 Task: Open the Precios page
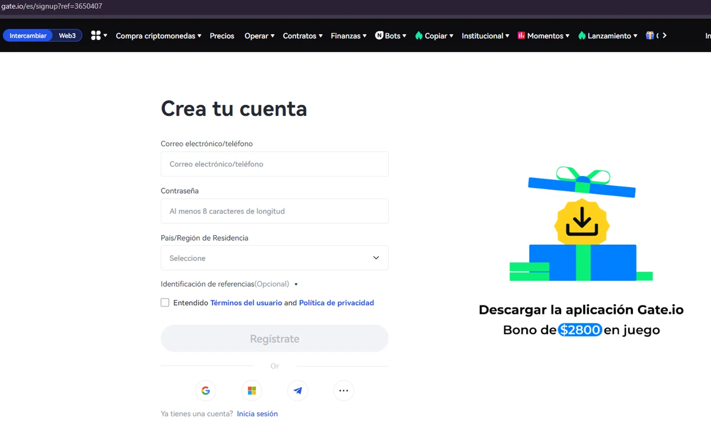(222, 36)
